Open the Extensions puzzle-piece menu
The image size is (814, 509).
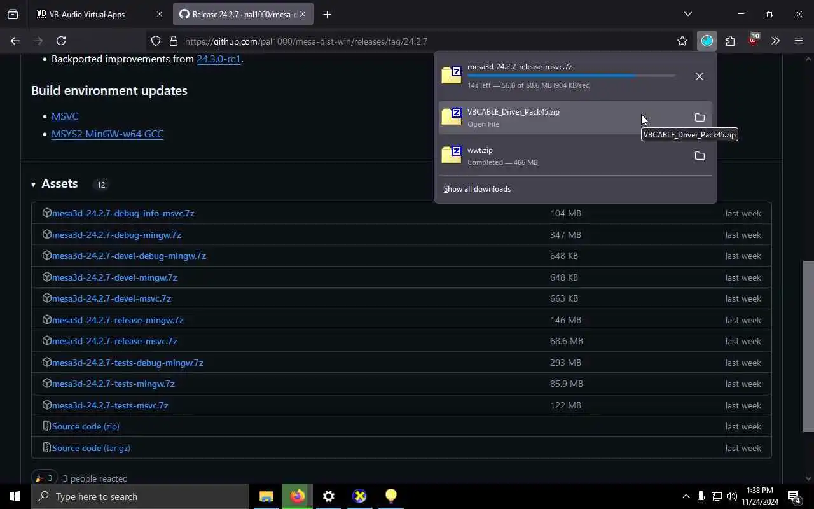[730, 41]
